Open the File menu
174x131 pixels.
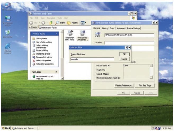coord(31,18)
